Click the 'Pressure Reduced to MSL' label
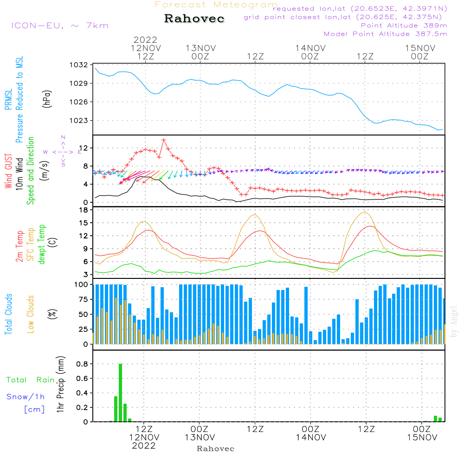 click(19, 99)
